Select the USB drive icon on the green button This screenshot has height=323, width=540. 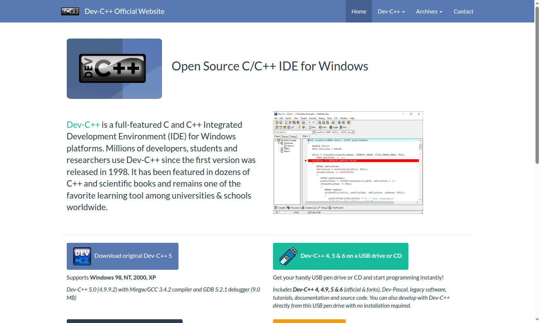(x=287, y=256)
